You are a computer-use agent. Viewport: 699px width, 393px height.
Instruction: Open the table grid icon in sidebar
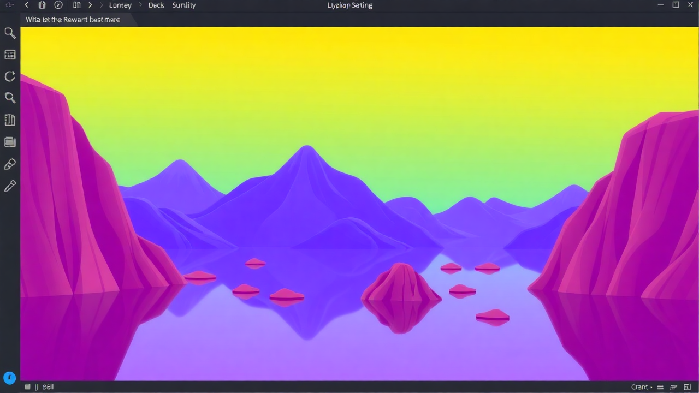pos(10,55)
